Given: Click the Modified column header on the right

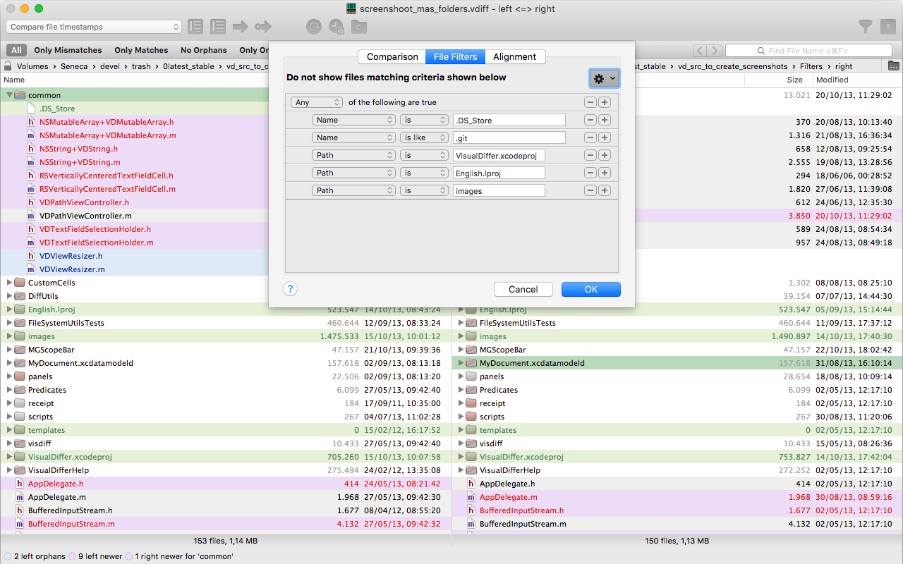Looking at the screenshot, I should [x=832, y=80].
